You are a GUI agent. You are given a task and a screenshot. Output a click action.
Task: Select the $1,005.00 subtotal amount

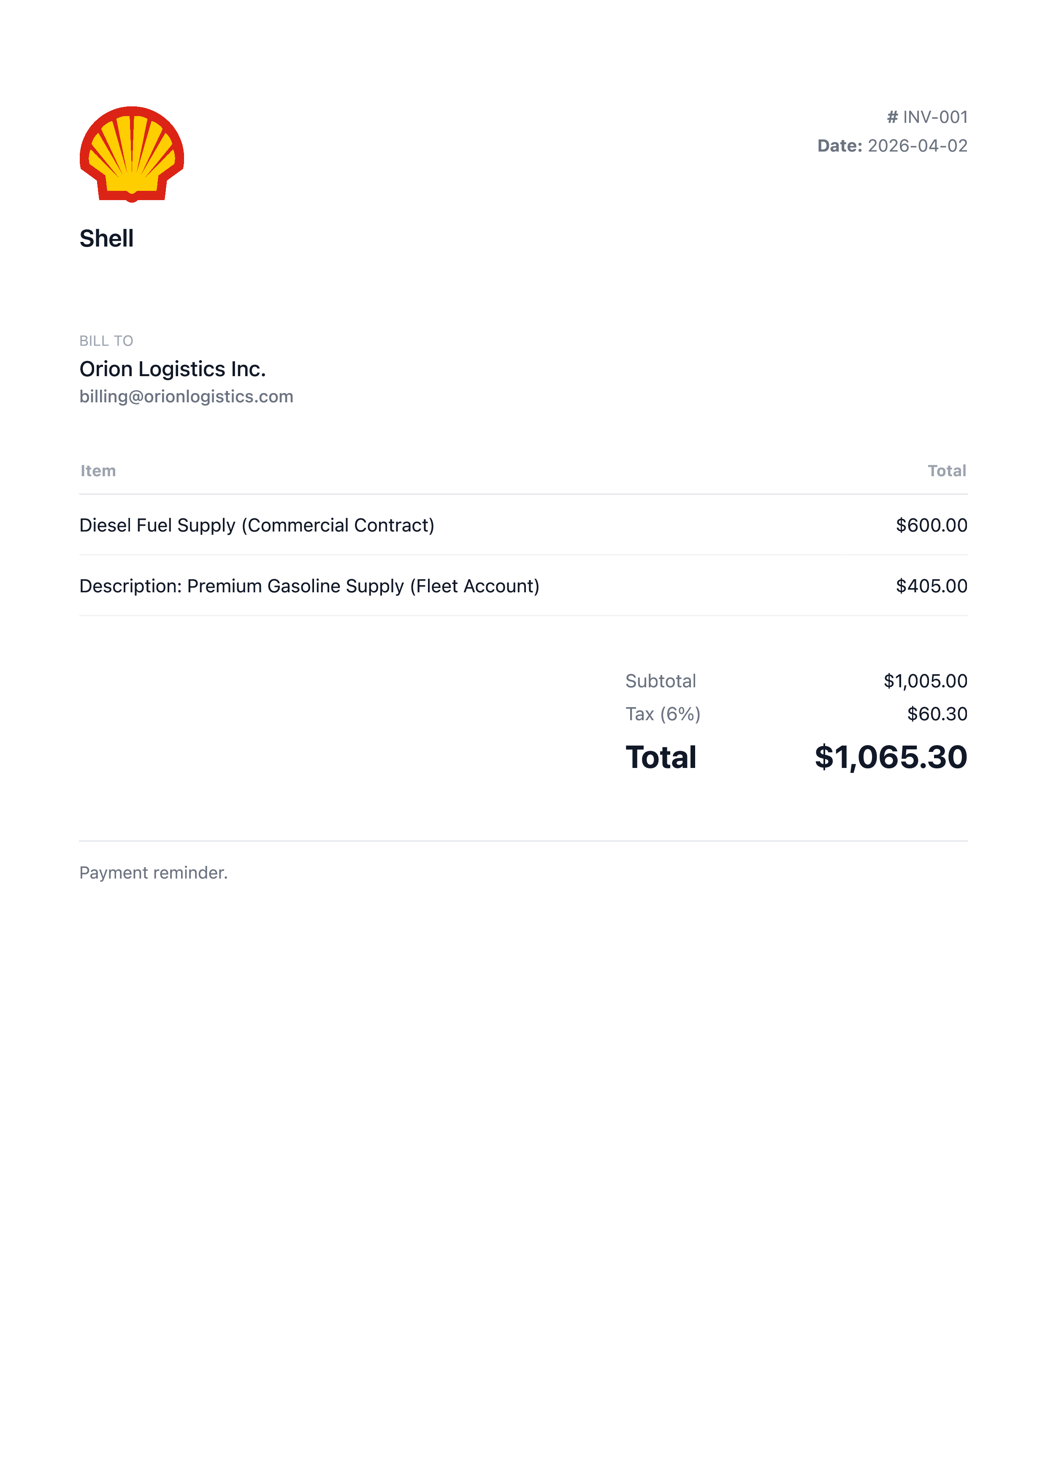coord(925,681)
